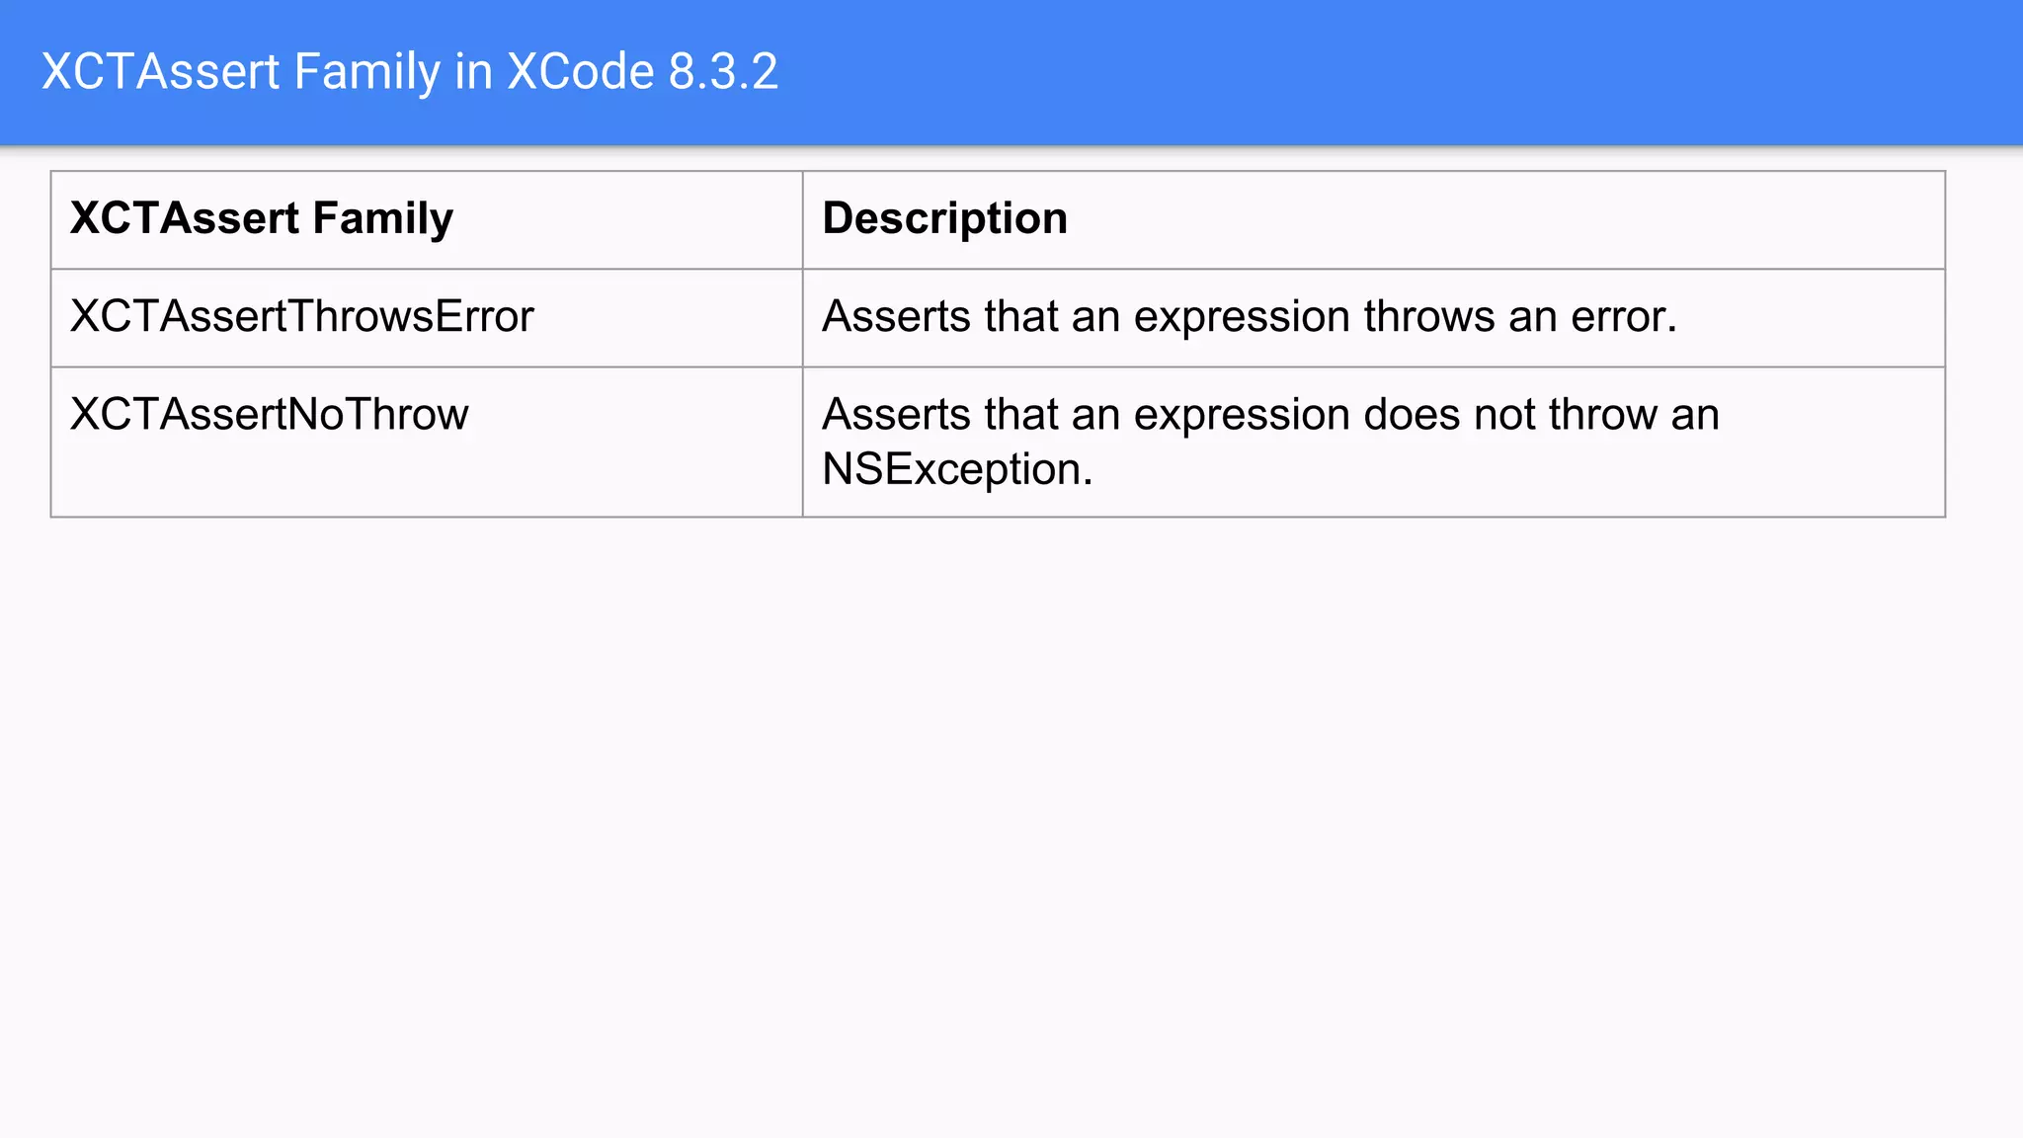The height and width of the screenshot is (1138, 2023).
Task: Click the word expression in the second description
Action: tap(1242, 417)
